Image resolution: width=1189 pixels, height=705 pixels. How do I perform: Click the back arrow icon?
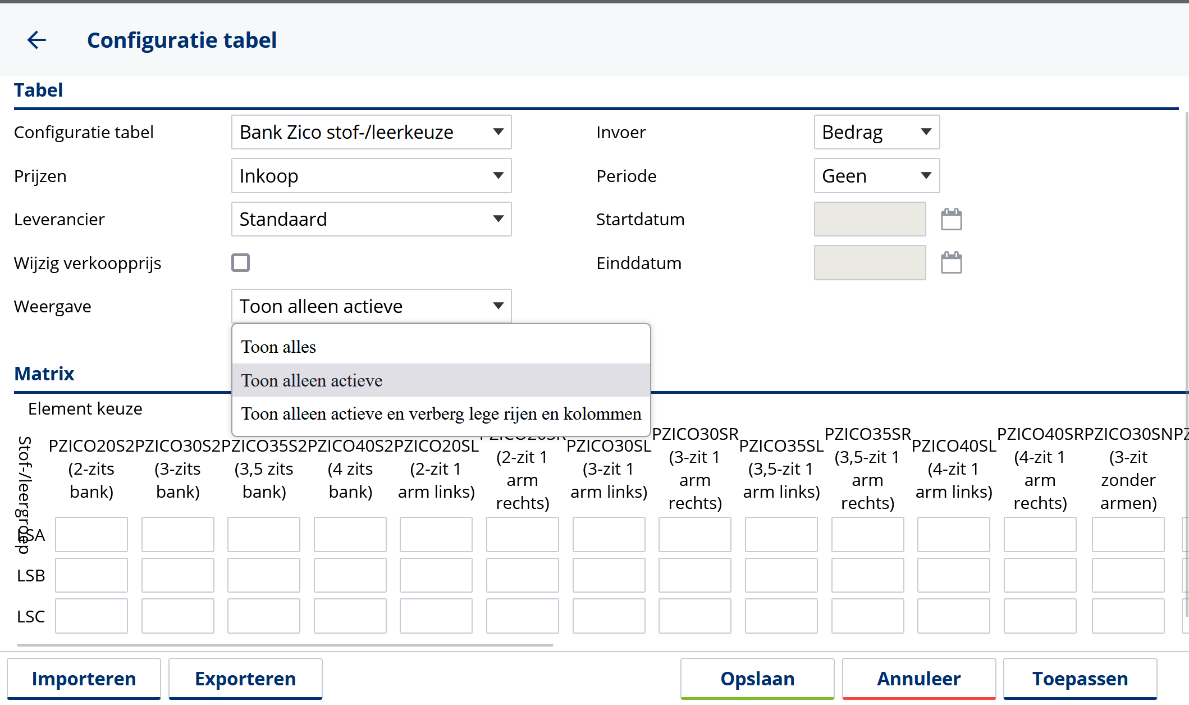(37, 40)
